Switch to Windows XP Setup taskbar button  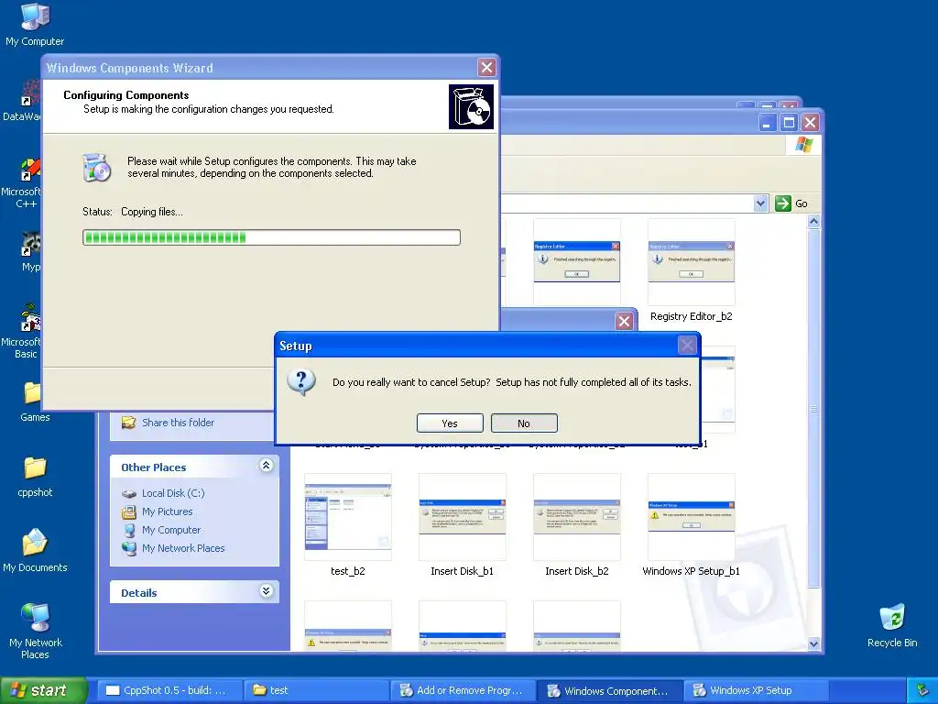[x=756, y=690]
